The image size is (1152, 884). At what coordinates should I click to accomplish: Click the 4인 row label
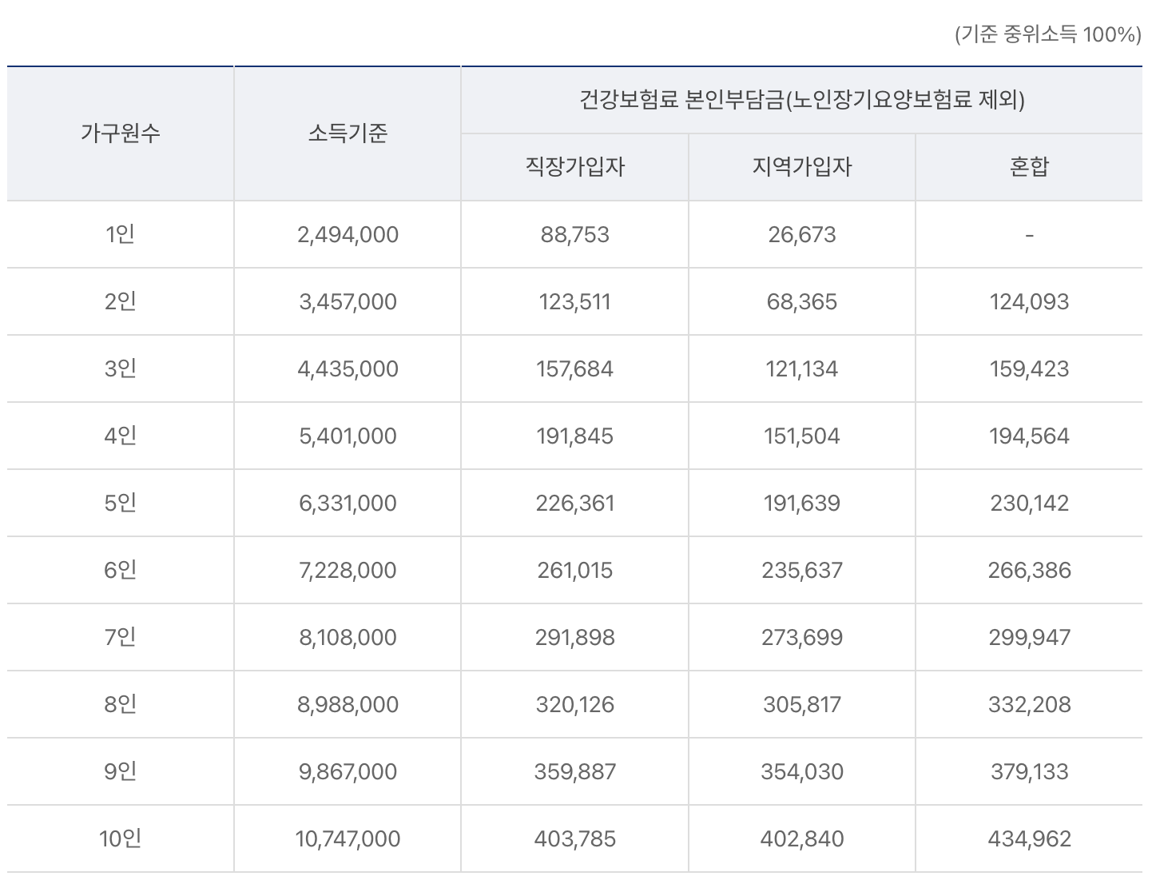121,436
